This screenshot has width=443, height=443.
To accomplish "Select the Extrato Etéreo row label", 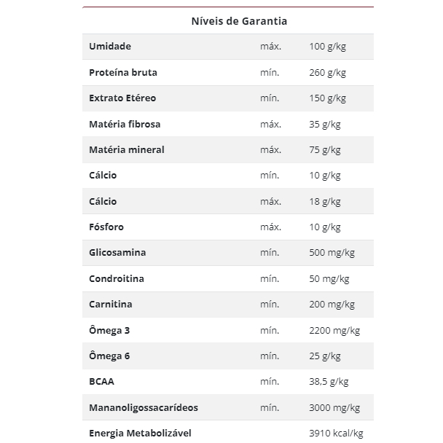I will [x=122, y=98].
